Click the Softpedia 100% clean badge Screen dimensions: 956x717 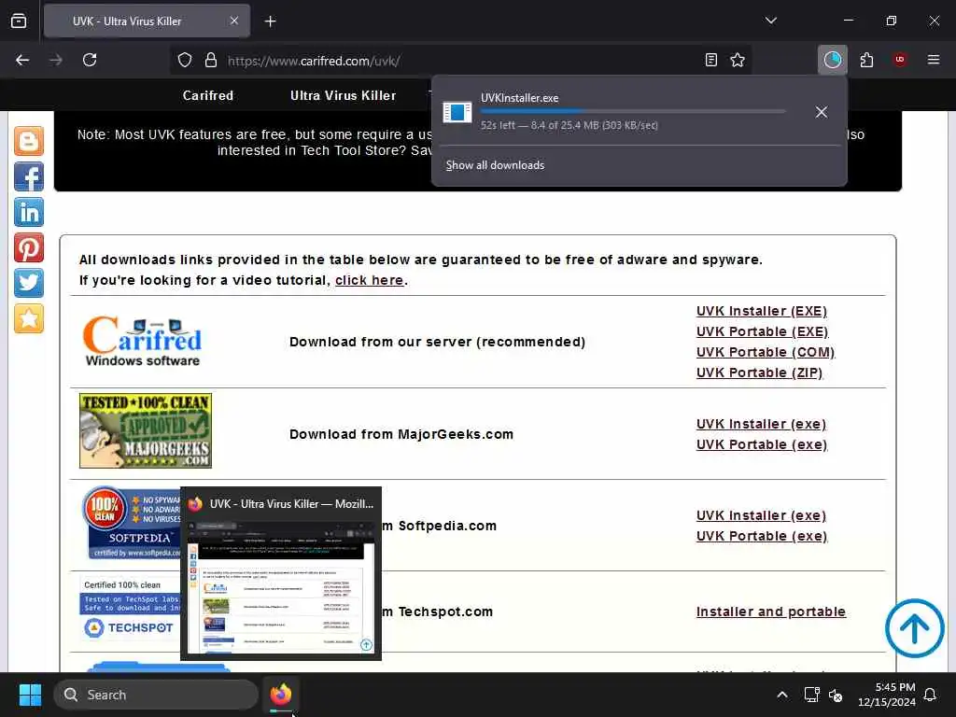(x=131, y=522)
